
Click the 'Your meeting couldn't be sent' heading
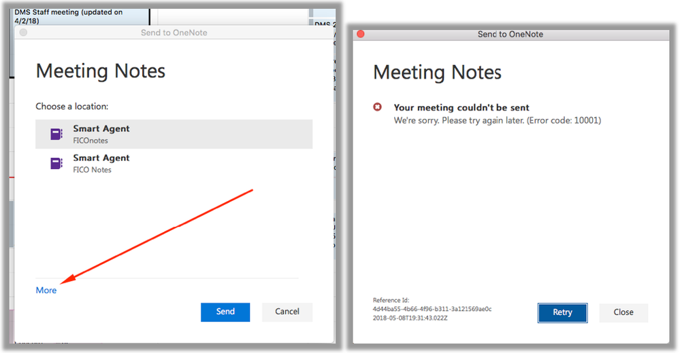coord(462,108)
